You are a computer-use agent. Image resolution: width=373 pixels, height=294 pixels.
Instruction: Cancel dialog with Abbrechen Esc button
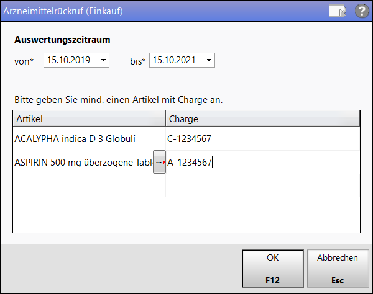tap(338, 269)
